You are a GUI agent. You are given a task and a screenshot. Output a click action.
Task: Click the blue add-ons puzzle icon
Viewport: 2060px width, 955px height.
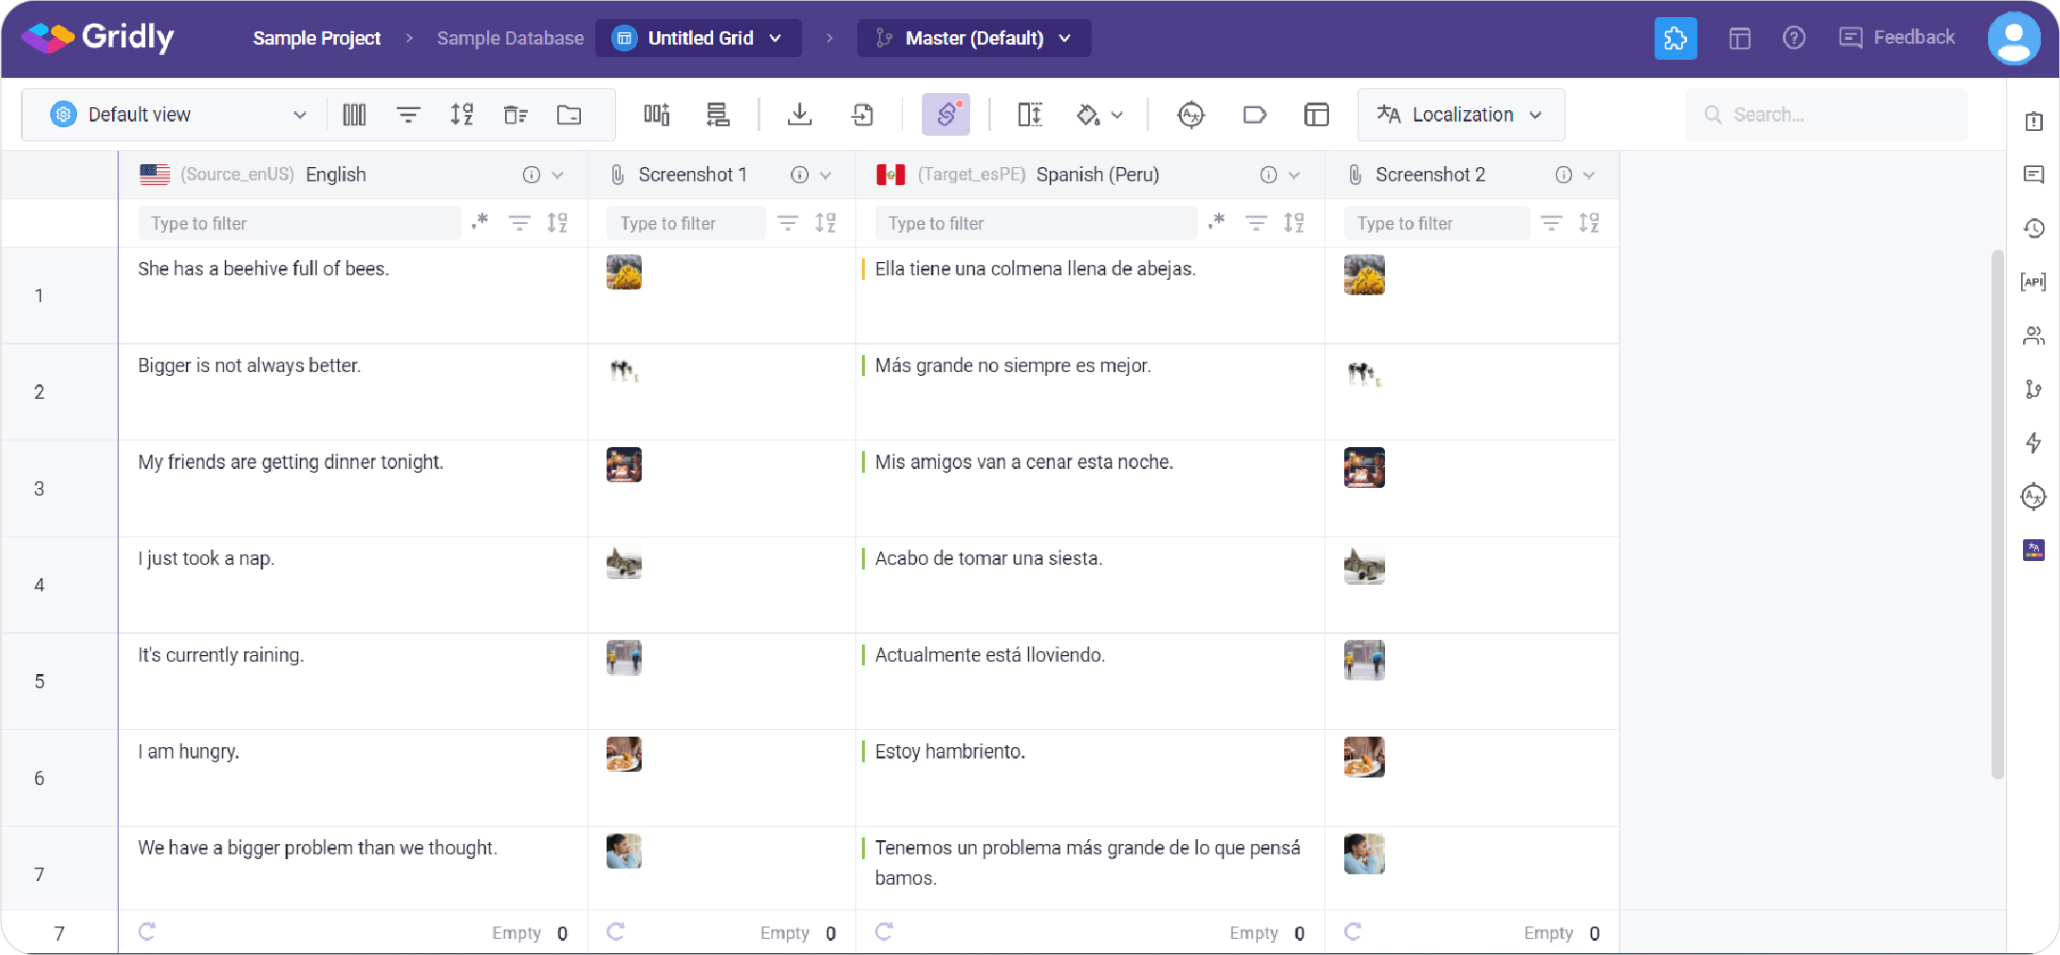coord(1676,38)
